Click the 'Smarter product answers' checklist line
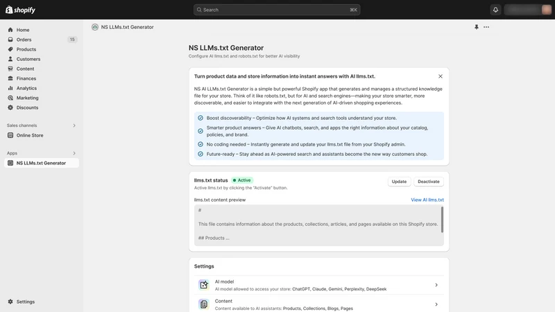This screenshot has height=312, width=555. 318,131
